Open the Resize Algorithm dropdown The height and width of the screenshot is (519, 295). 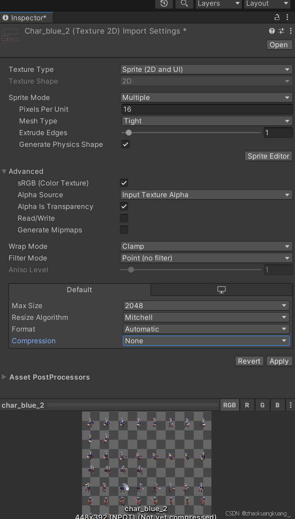(206, 317)
